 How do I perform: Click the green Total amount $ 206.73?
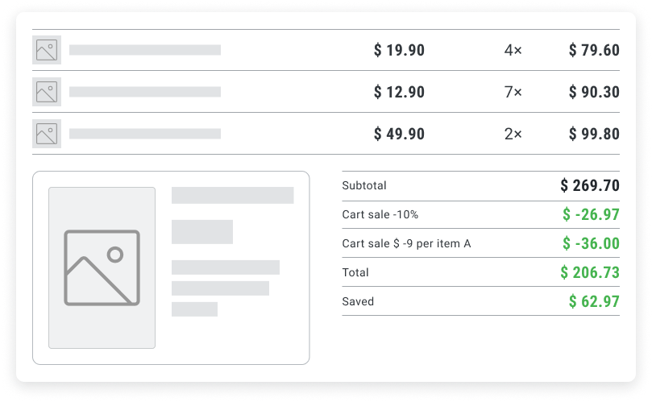(x=590, y=273)
